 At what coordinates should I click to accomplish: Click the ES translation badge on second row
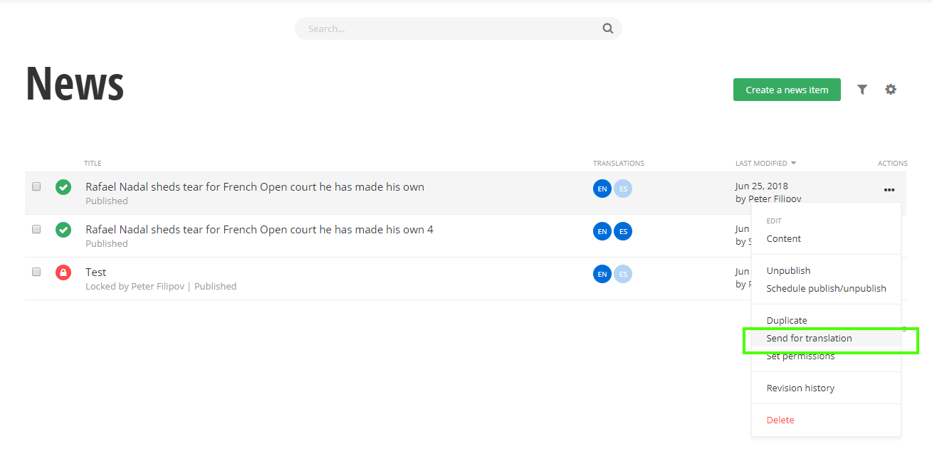click(623, 231)
